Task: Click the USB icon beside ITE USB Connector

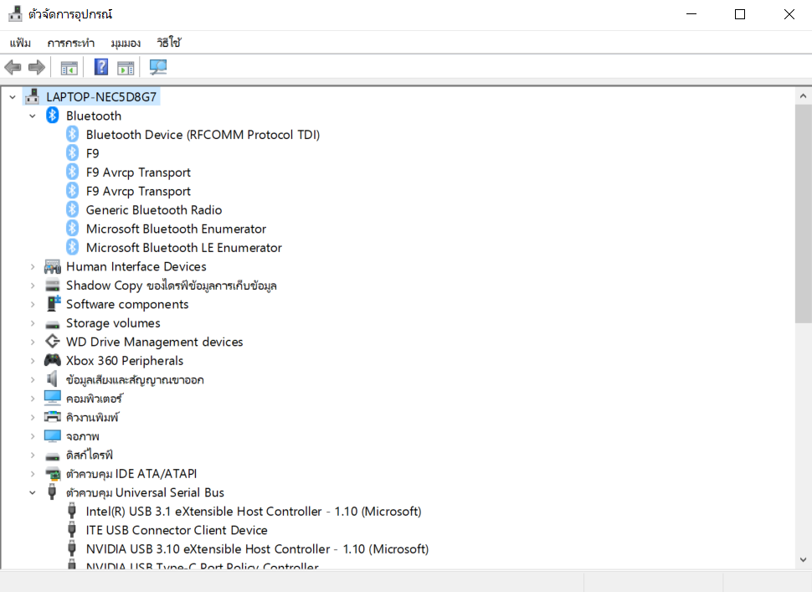Action: coord(72,529)
